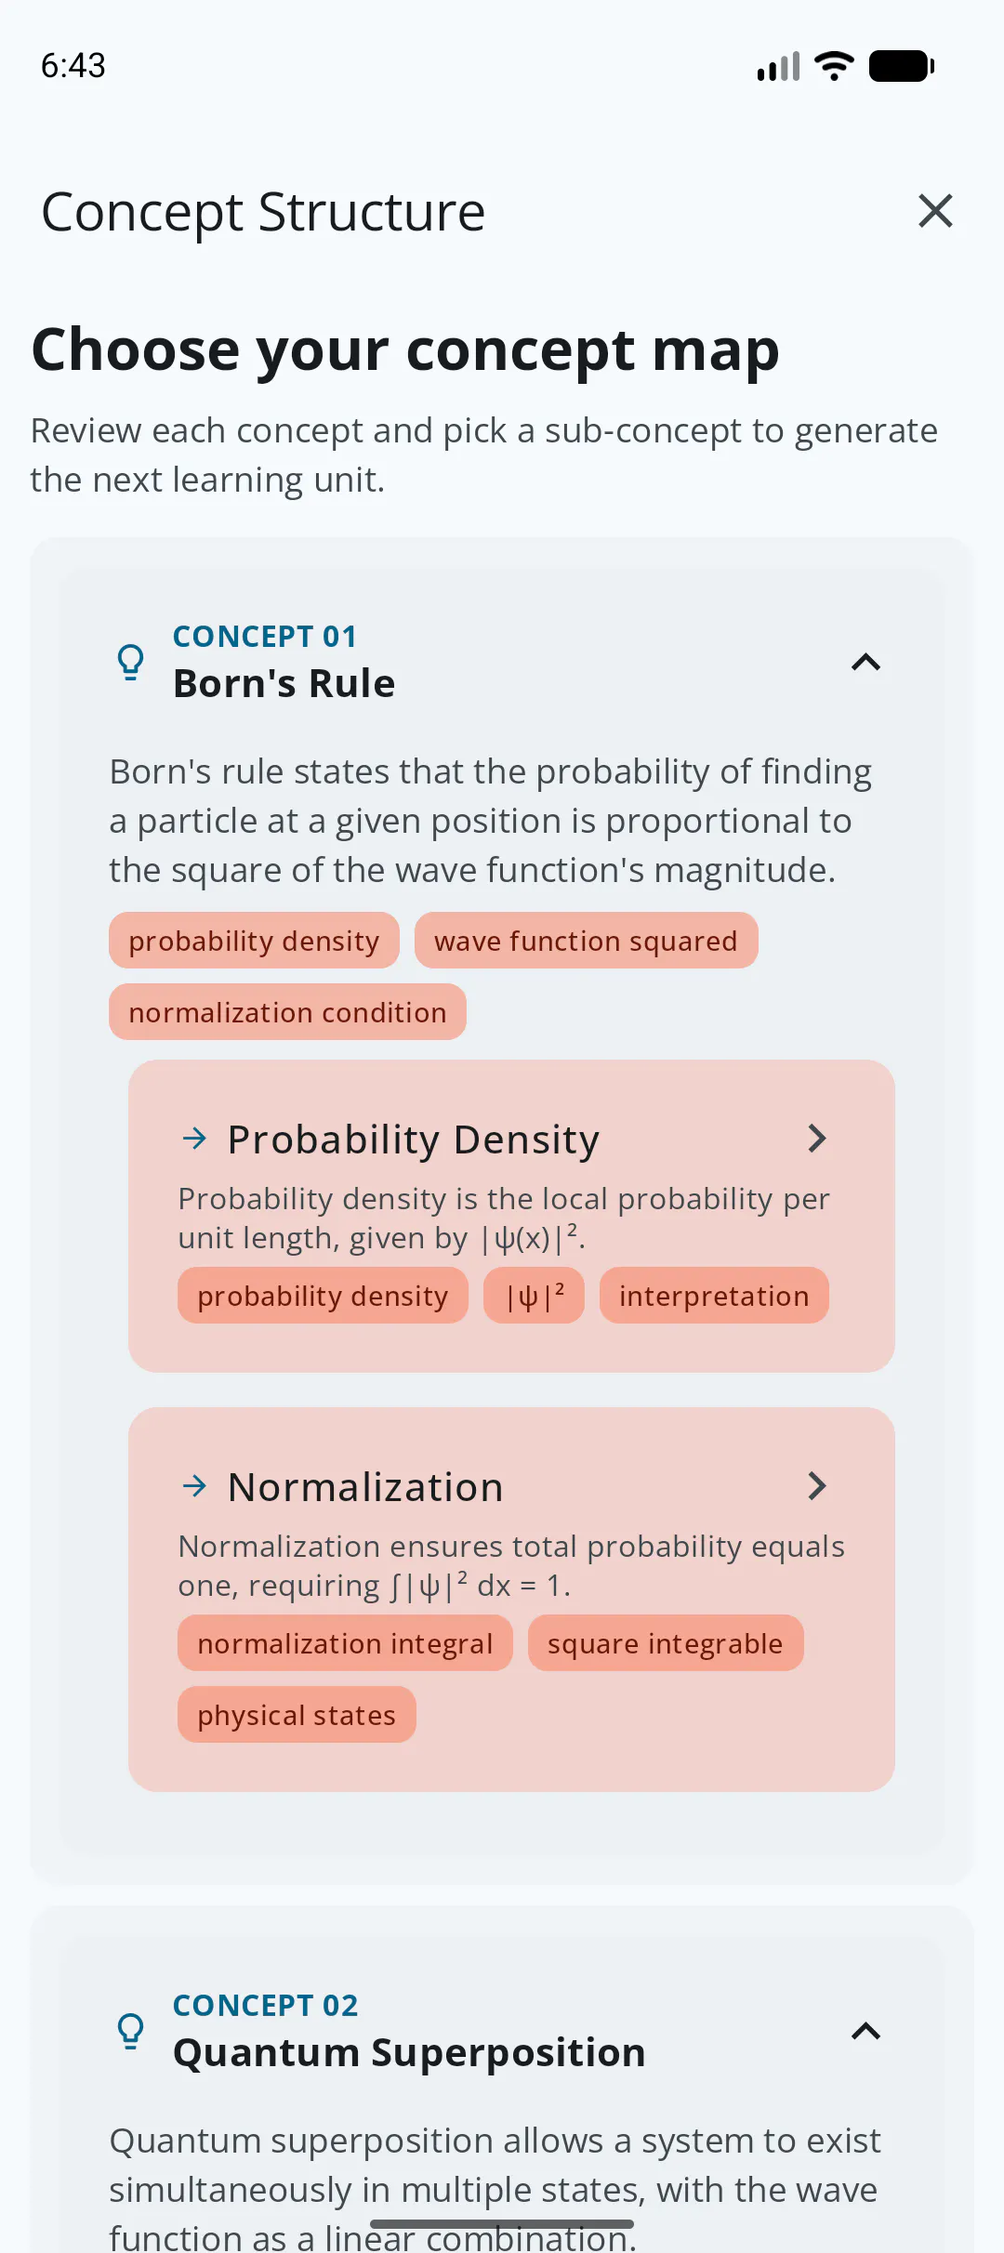
Task: Select the 'wave function squared' tag
Action: (x=586, y=941)
